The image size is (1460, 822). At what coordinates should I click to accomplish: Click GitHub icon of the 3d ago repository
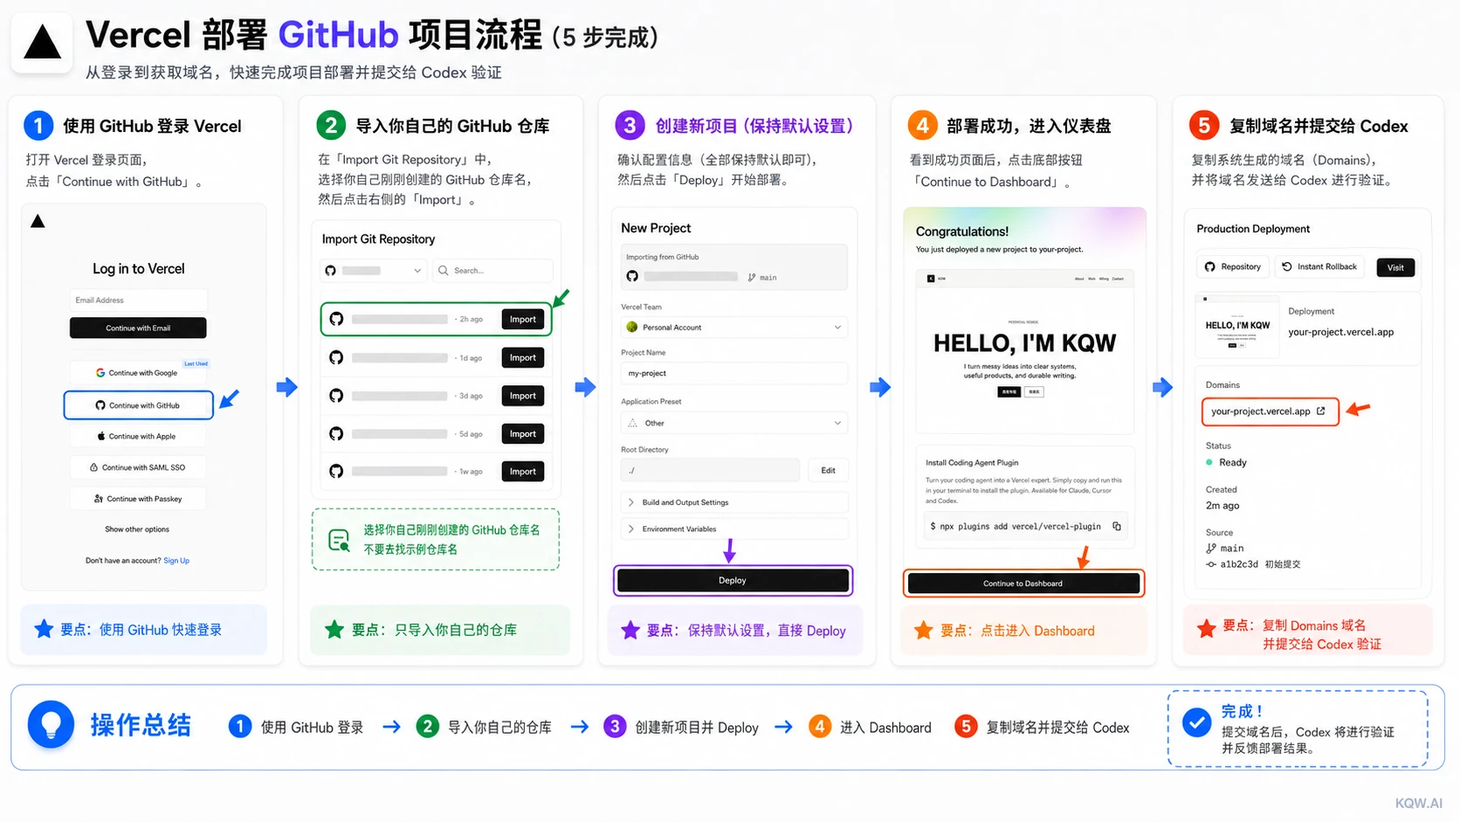point(336,396)
